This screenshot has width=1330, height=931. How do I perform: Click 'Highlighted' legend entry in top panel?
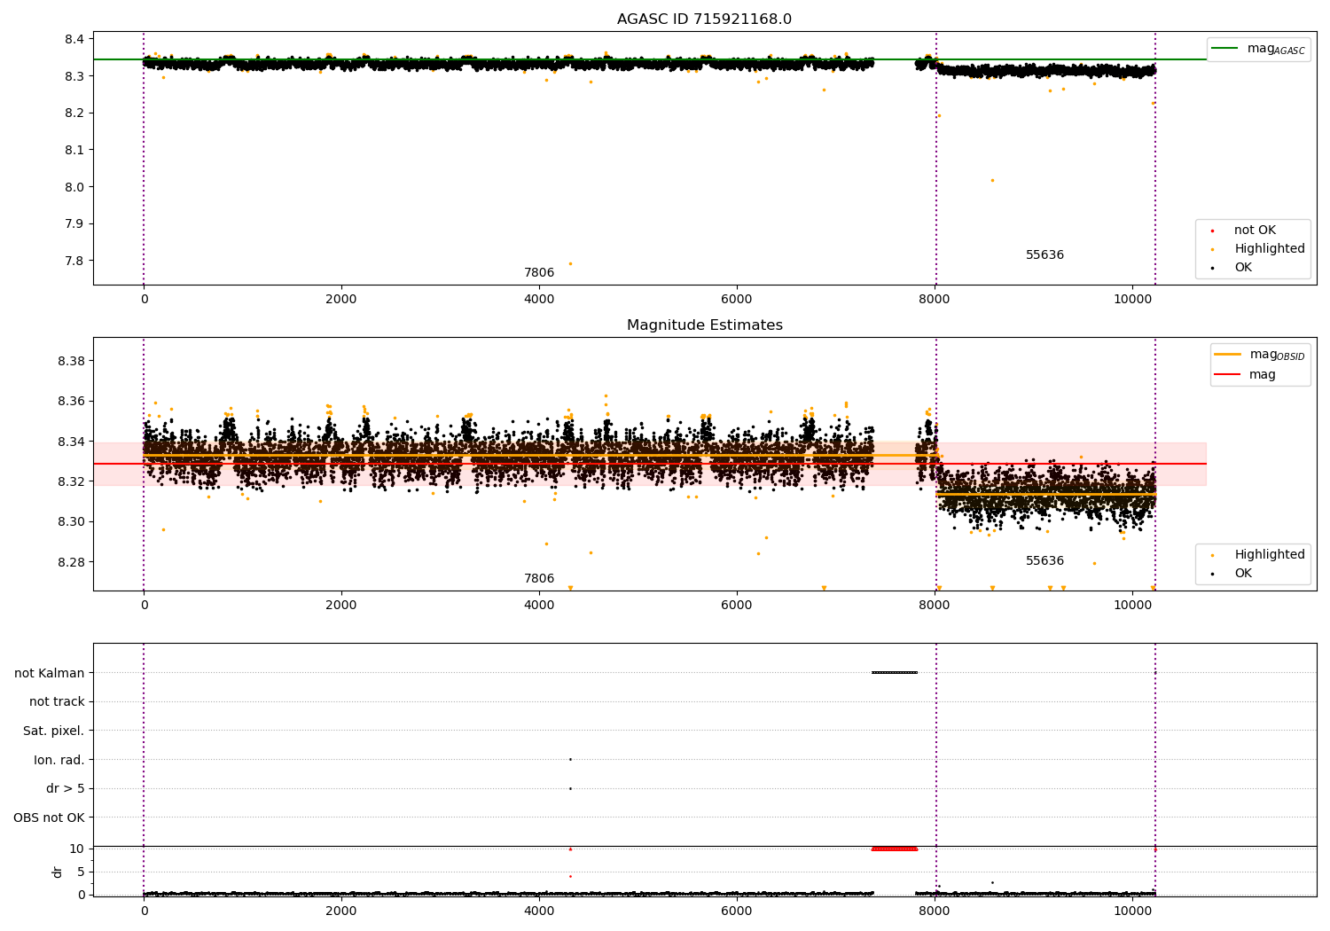1258,249
